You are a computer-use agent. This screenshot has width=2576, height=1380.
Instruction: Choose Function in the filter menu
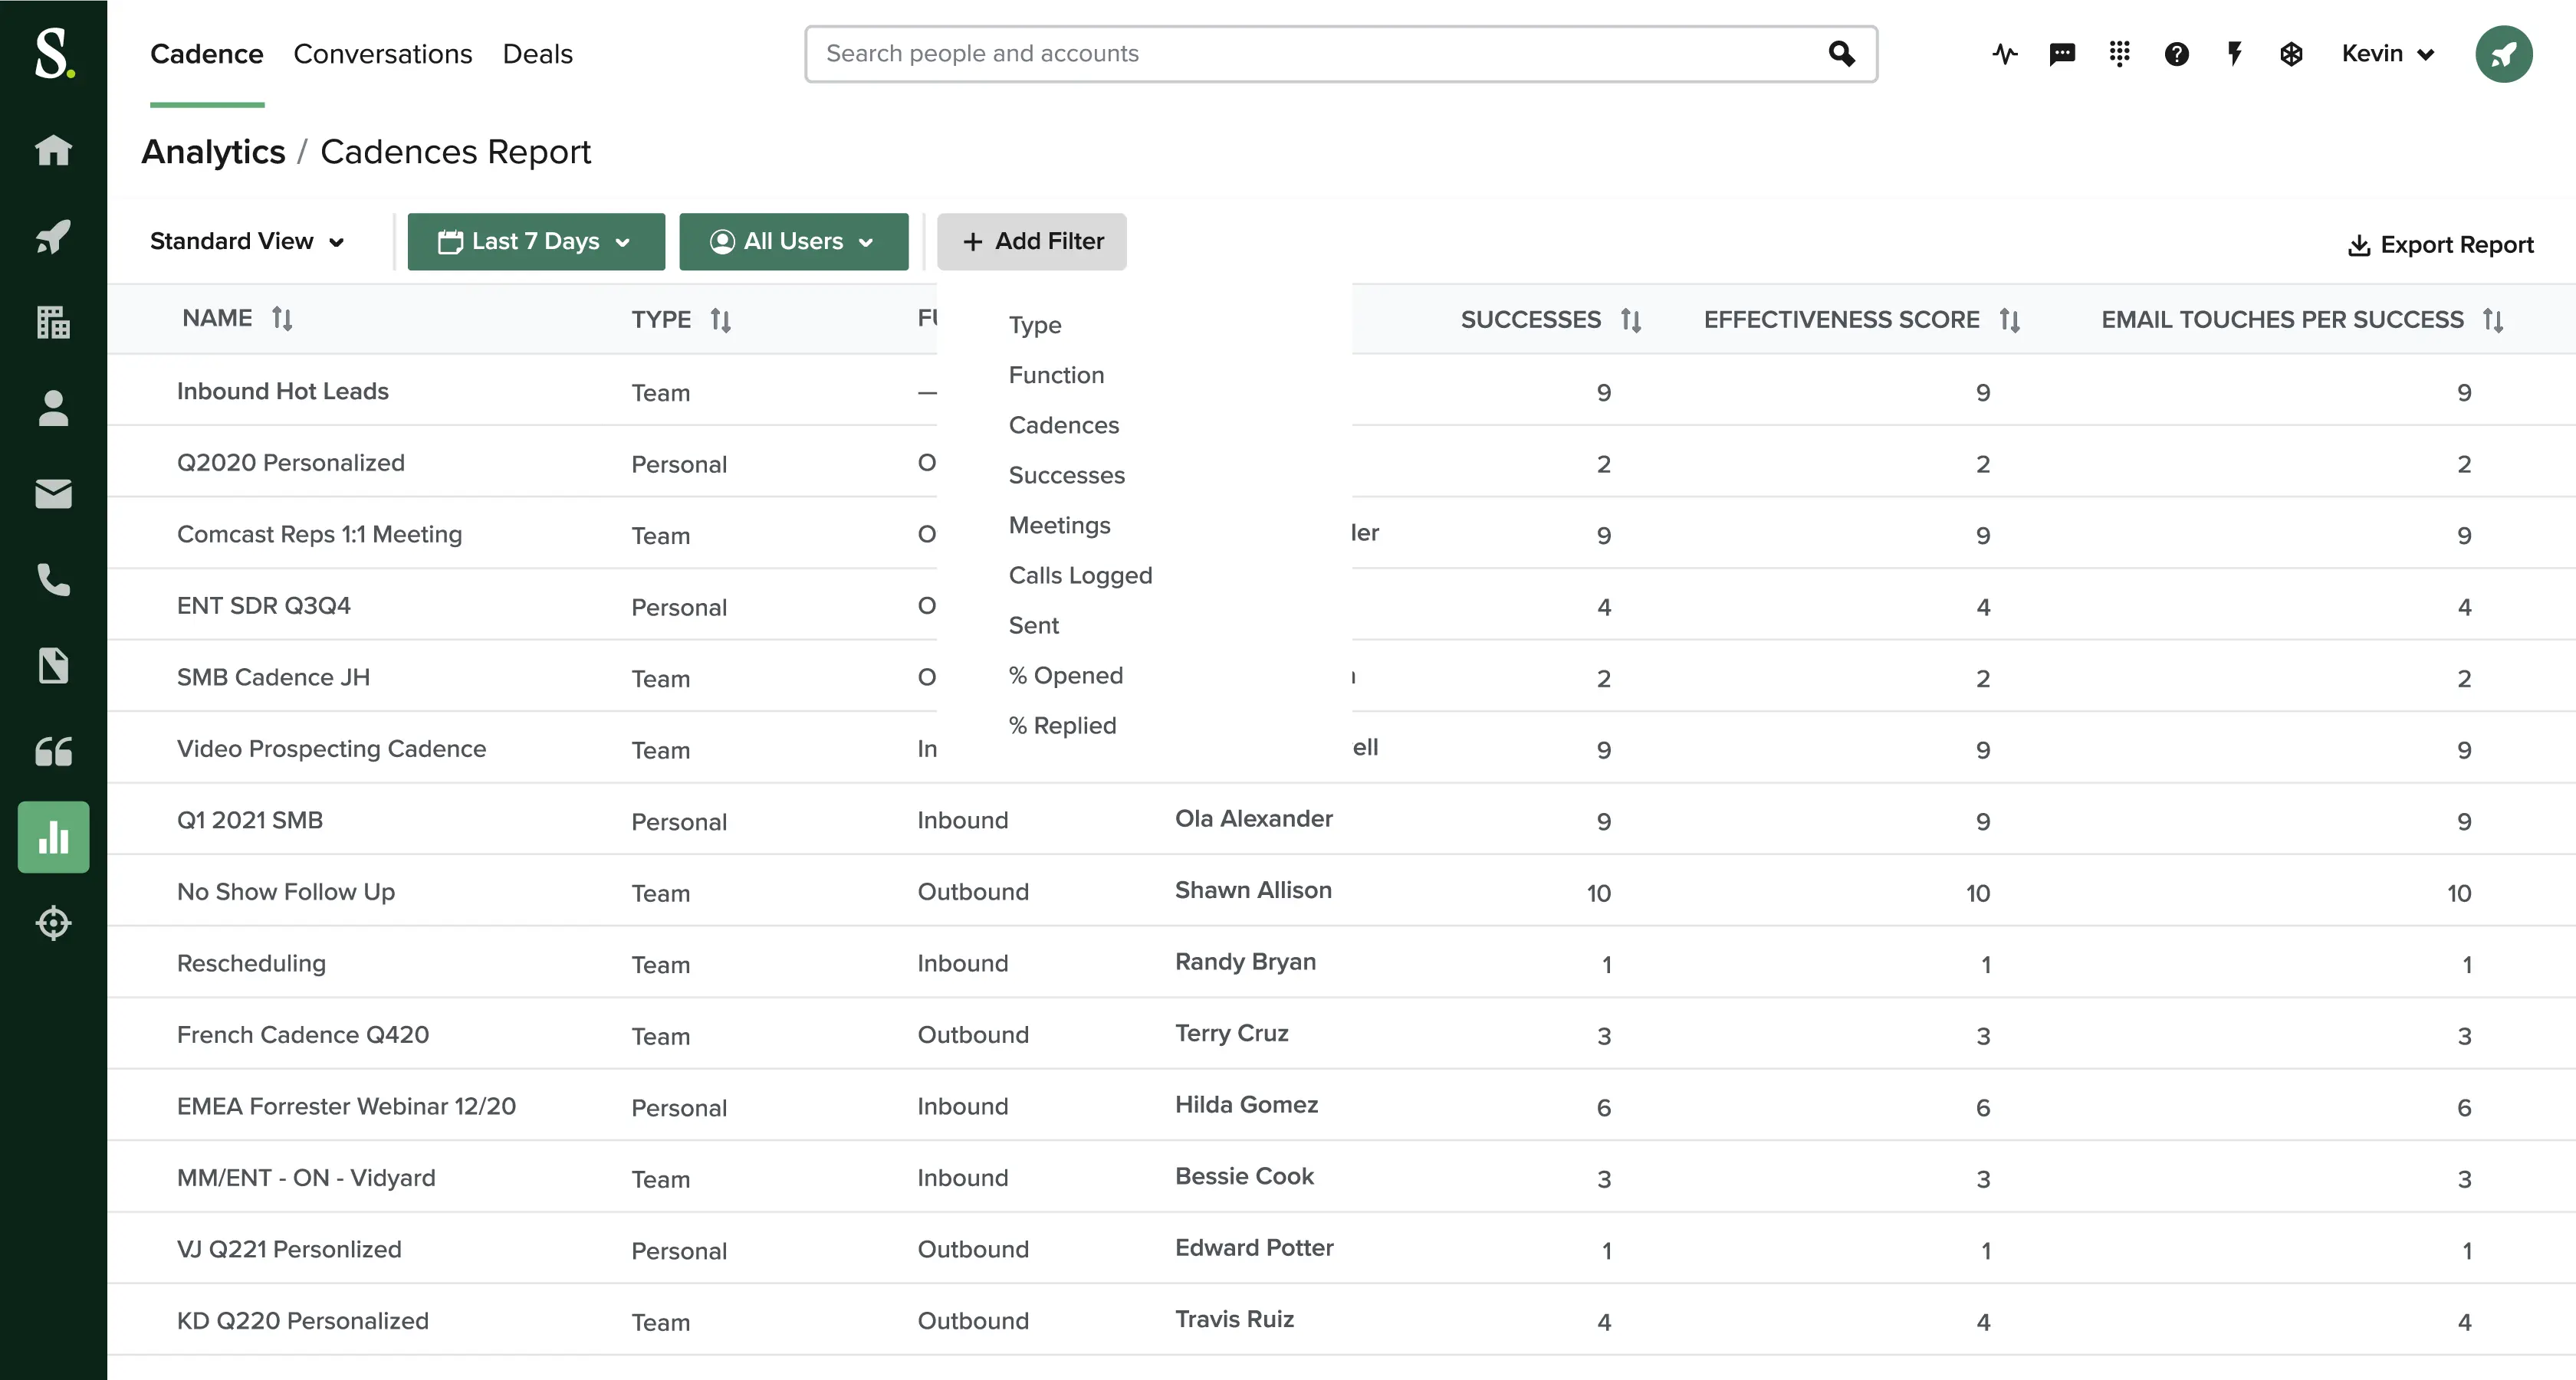click(1056, 375)
